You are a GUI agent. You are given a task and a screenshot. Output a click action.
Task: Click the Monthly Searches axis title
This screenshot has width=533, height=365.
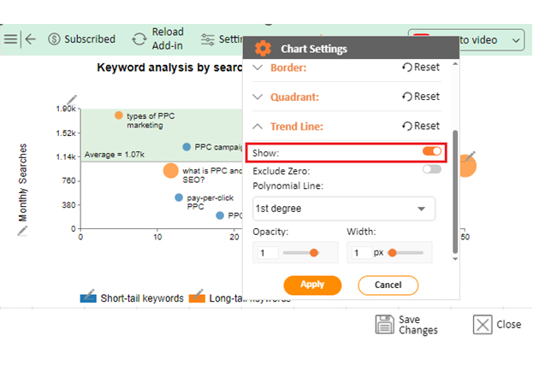[x=22, y=183]
